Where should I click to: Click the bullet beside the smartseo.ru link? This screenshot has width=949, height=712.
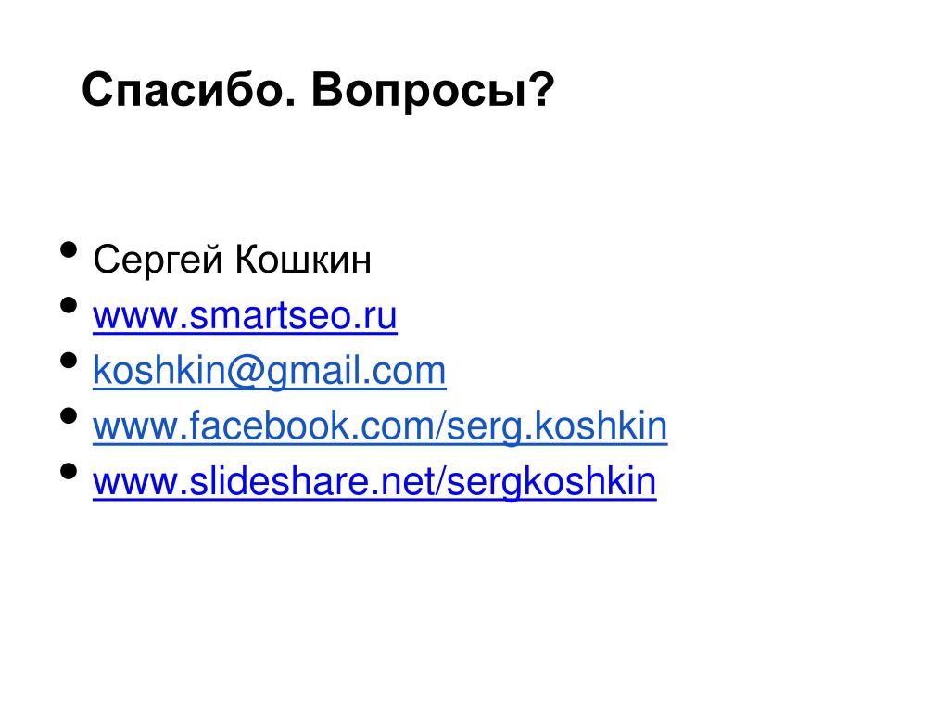point(69,304)
